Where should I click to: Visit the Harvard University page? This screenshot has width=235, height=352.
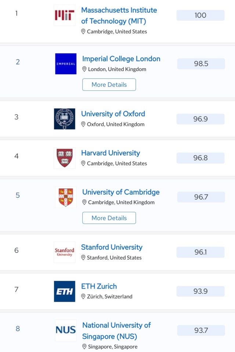[x=111, y=153]
